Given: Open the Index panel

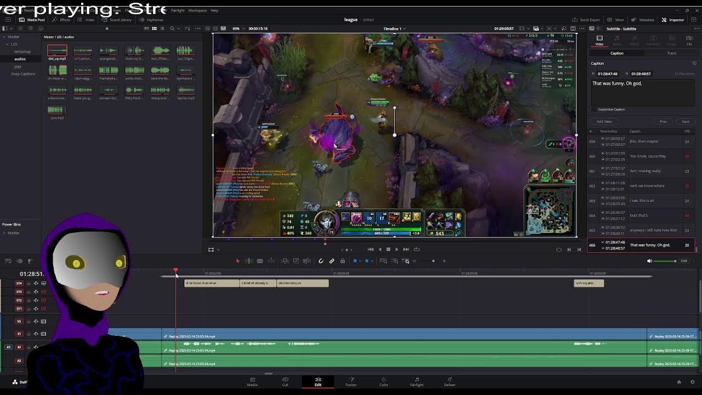Looking at the screenshot, I should pos(87,20).
